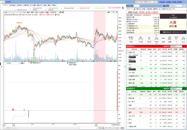
Task: Open the 日線(還原) period dropdown
Action: [54, 12]
